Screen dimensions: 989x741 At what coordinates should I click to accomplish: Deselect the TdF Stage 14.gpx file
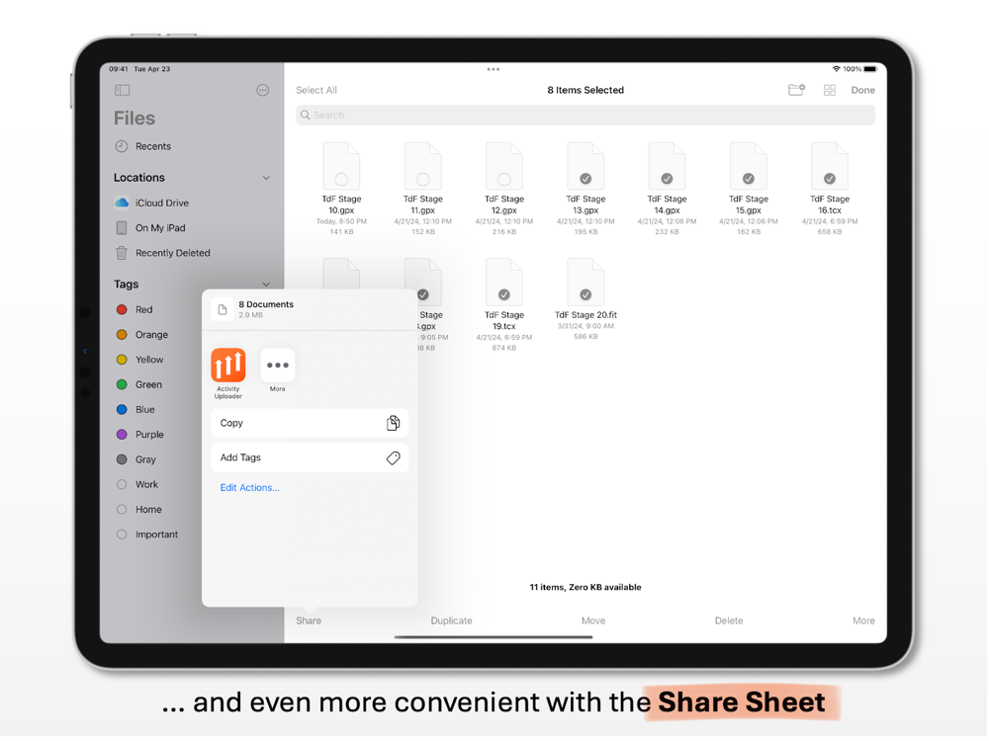coord(667,189)
